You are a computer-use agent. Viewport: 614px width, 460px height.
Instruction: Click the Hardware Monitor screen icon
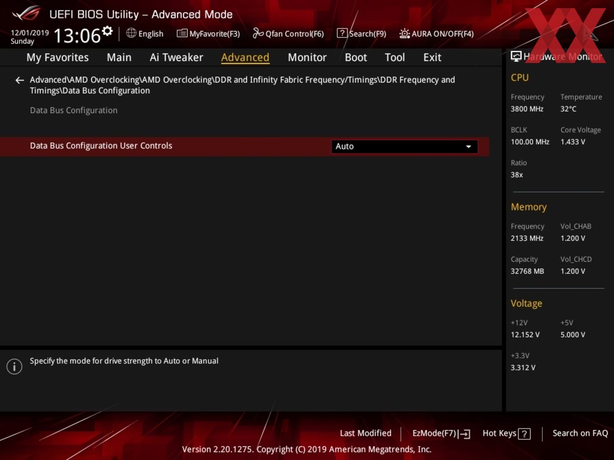(x=516, y=56)
